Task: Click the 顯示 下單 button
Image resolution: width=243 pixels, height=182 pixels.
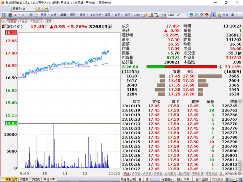Action: point(183,179)
